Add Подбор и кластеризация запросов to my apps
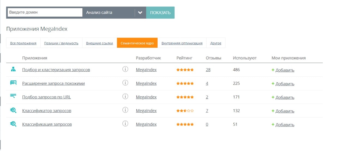 pyautogui.click(x=283, y=70)
